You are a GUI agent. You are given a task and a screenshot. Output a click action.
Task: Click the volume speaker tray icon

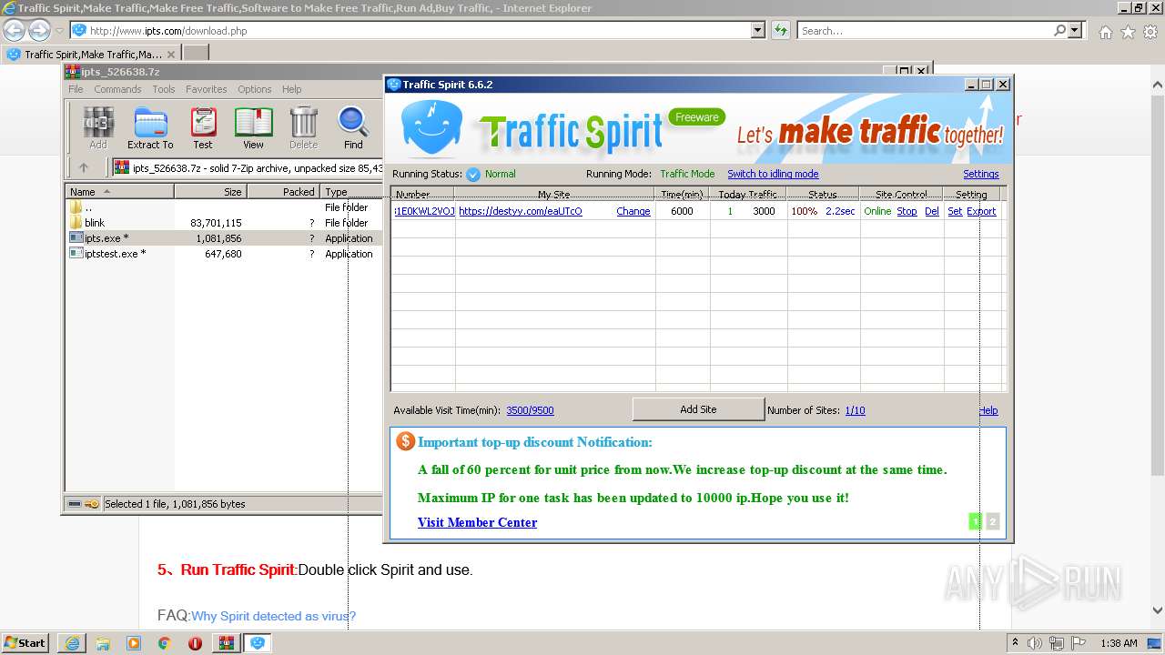(1035, 643)
